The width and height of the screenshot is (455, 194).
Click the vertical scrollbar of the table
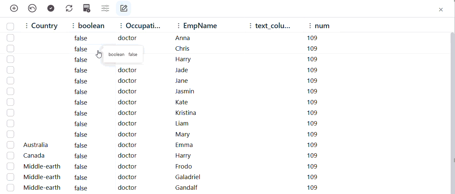[x=452, y=96]
